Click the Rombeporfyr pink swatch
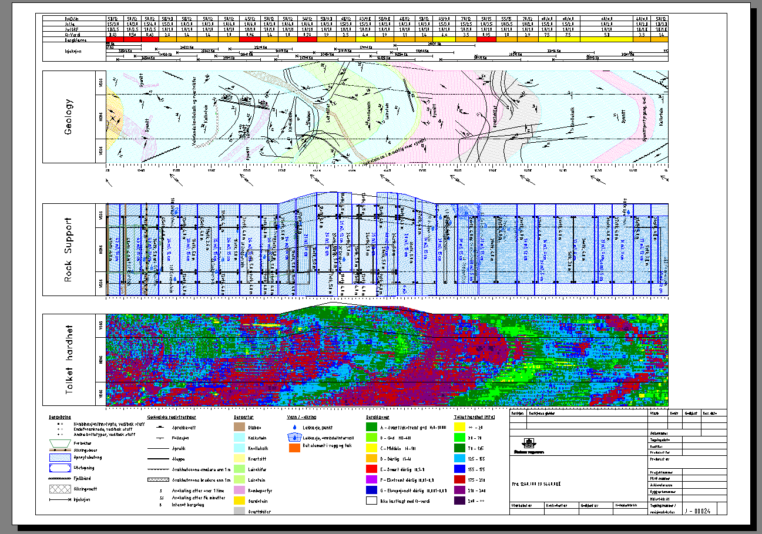 [x=239, y=490]
